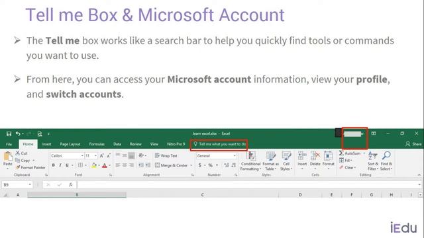Decrease font size

click(x=109, y=156)
